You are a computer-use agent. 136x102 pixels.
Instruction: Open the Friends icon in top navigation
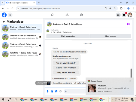(x=67, y=15)
